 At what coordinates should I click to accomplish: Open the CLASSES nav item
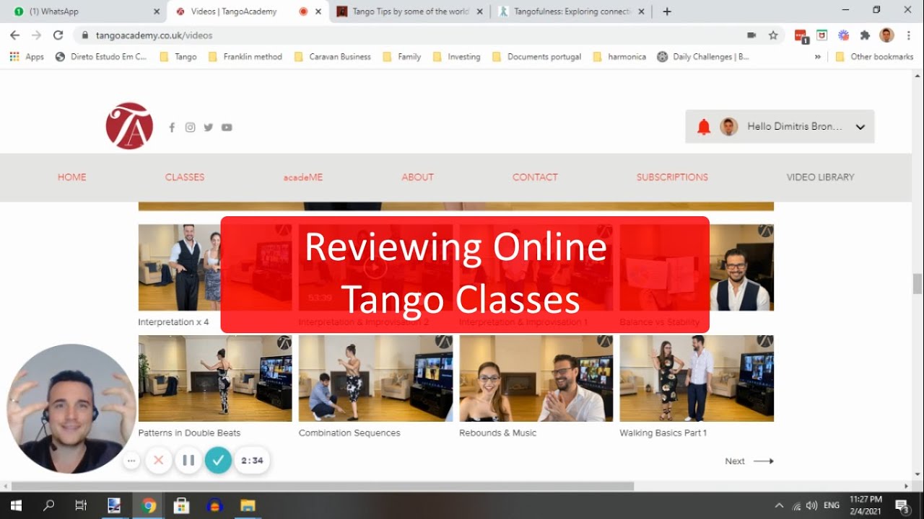tap(185, 177)
